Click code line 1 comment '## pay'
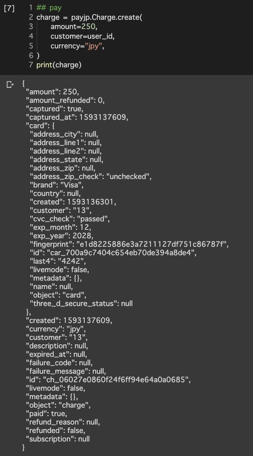This screenshot has height=456, width=253. click(x=49, y=8)
